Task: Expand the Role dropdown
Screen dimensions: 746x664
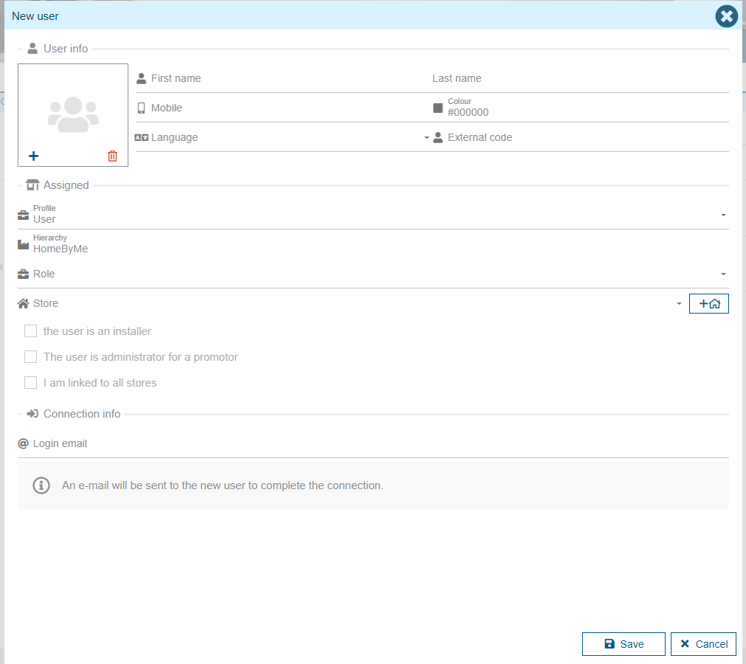Action: pyautogui.click(x=723, y=274)
